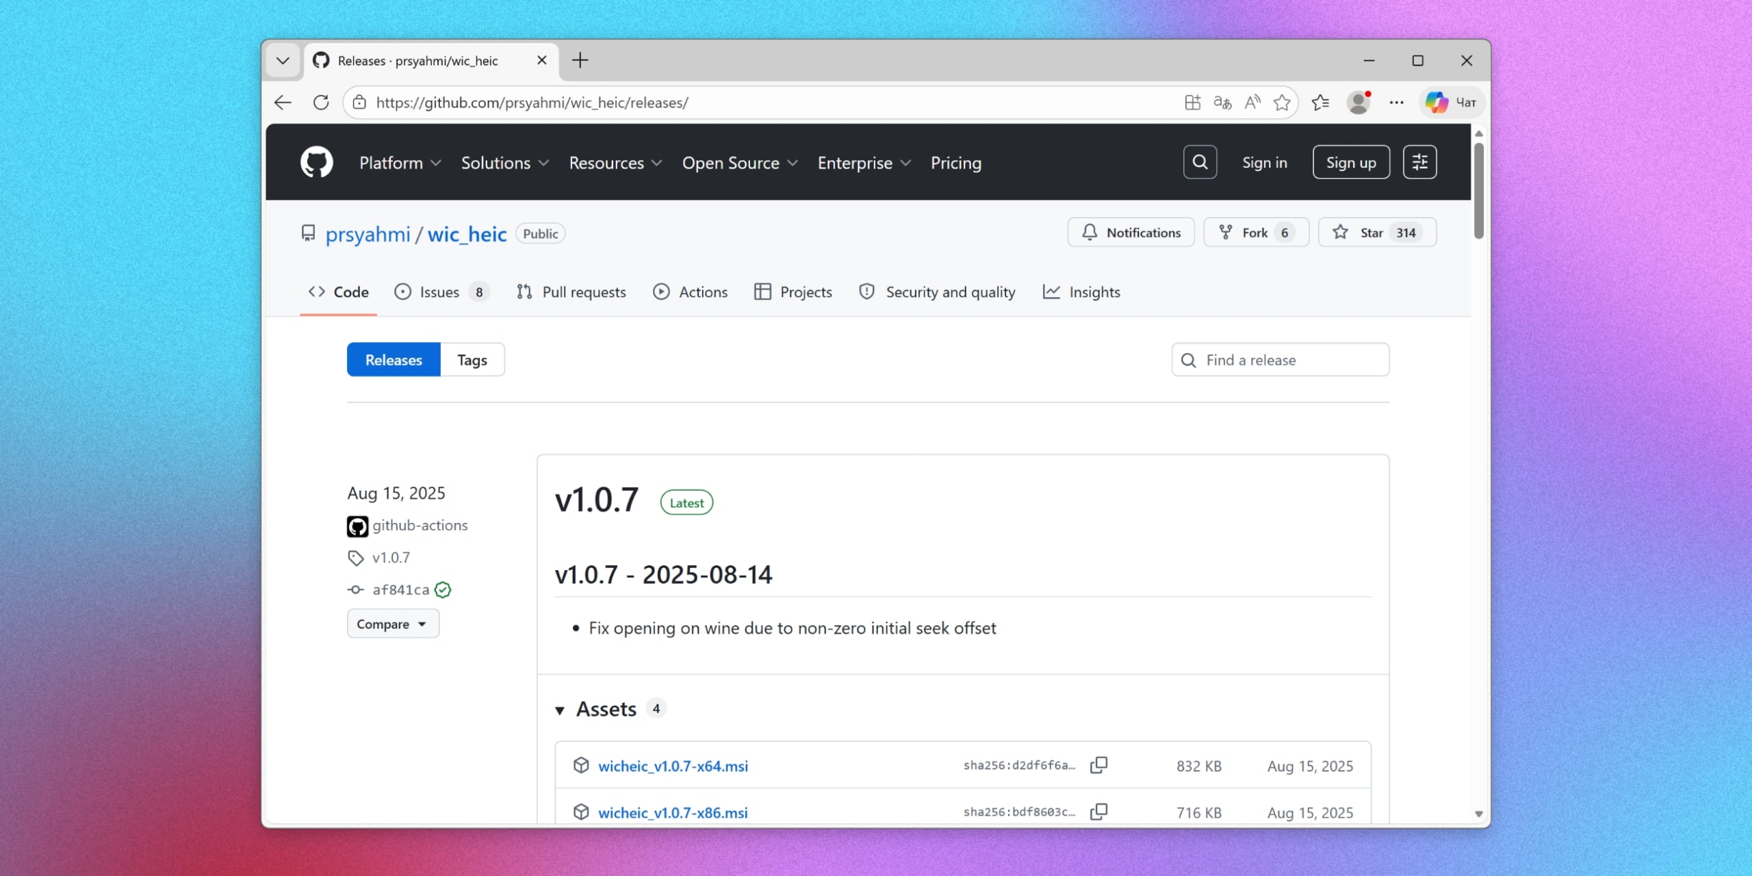Click the appearance settings icon beside Sign up
The image size is (1752, 876).
pos(1419,162)
